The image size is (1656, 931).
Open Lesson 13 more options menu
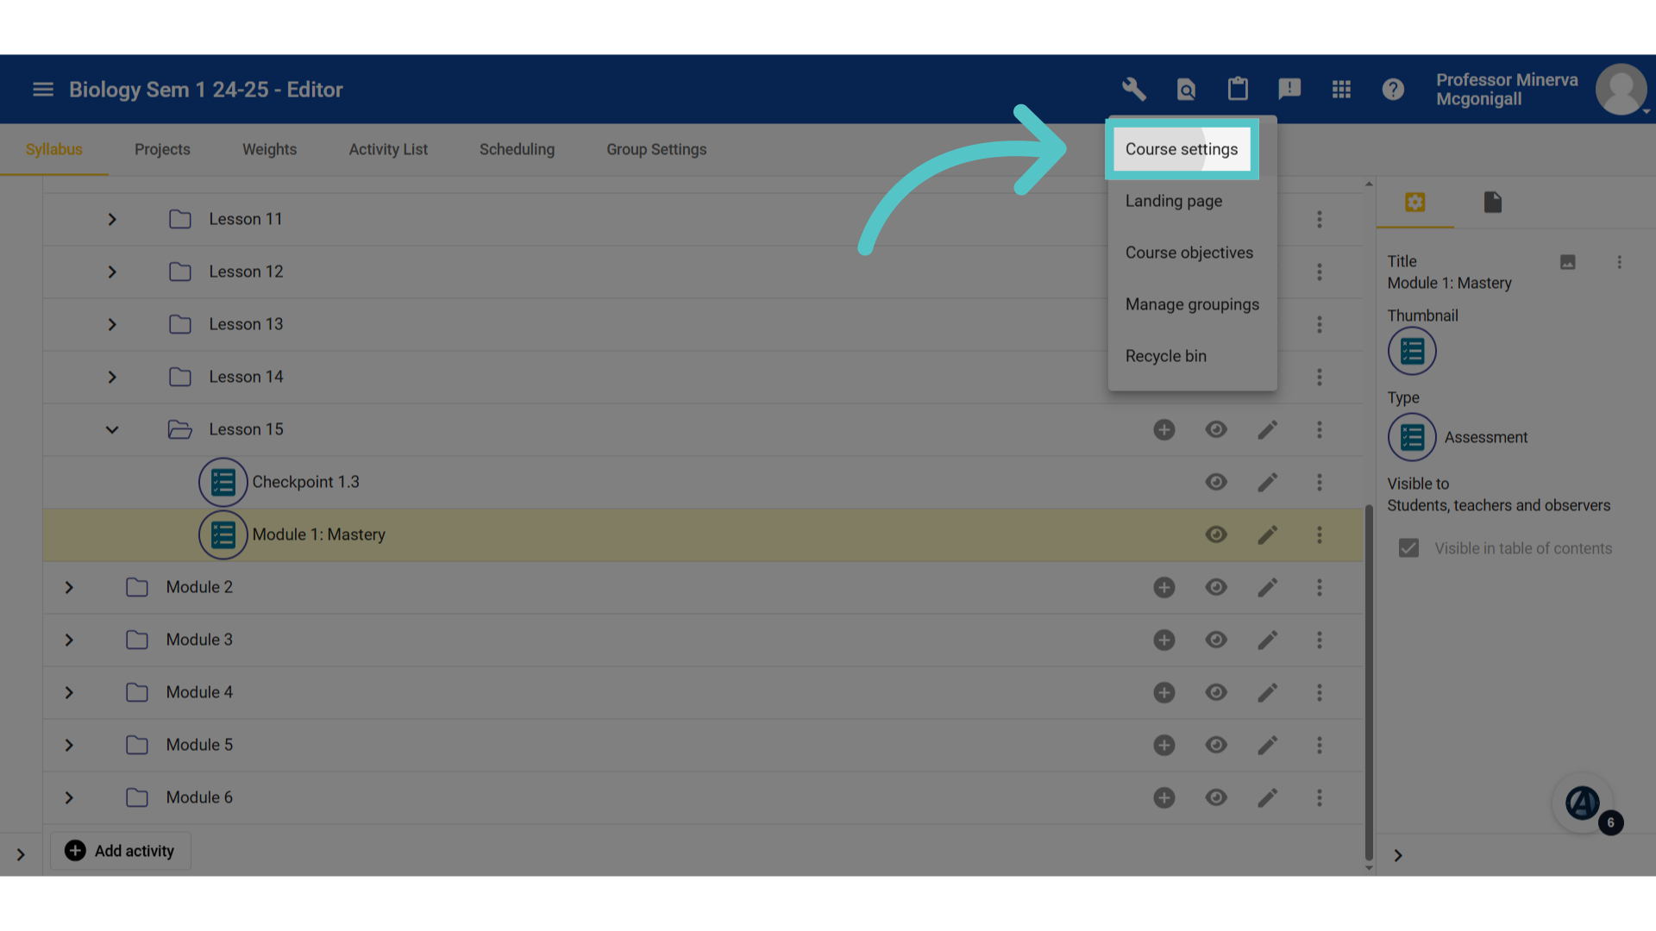1319,324
